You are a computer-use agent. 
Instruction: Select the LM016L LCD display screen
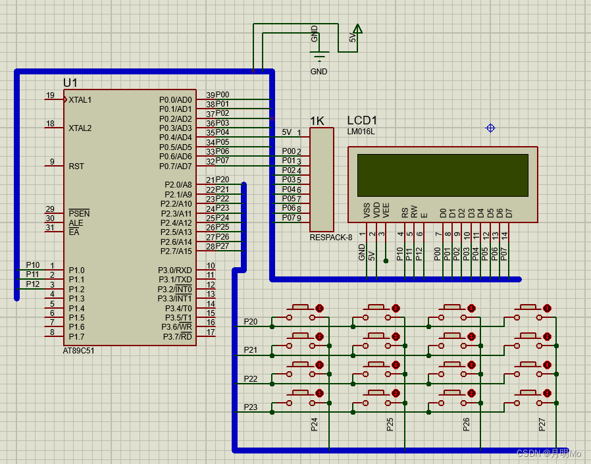tap(442, 175)
